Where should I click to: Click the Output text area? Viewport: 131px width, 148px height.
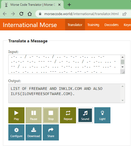pyautogui.click(x=64, y=93)
